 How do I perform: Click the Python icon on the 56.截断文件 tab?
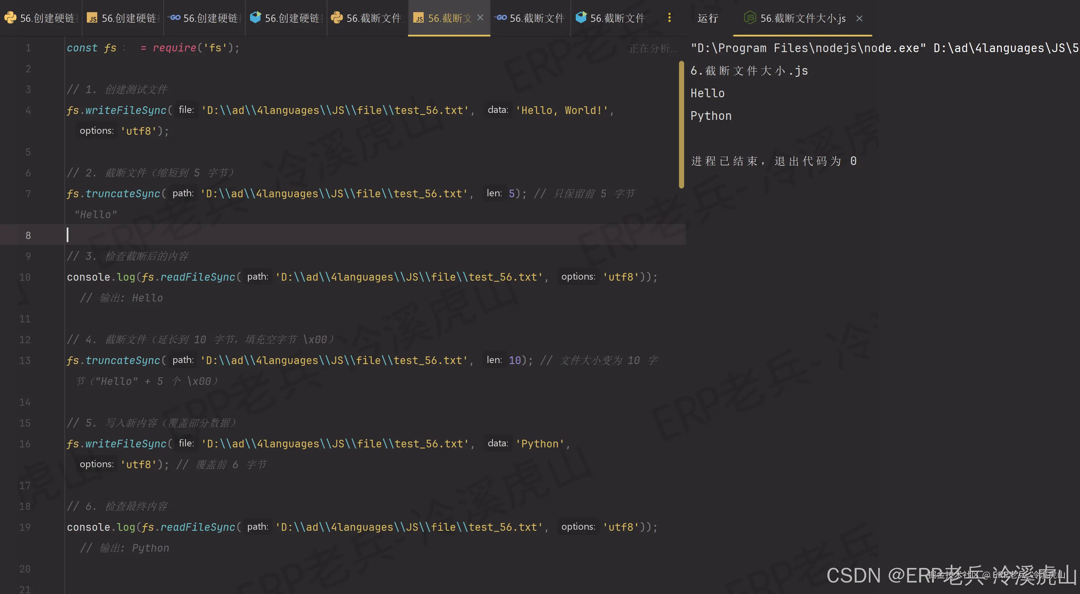[x=337, y=18]
